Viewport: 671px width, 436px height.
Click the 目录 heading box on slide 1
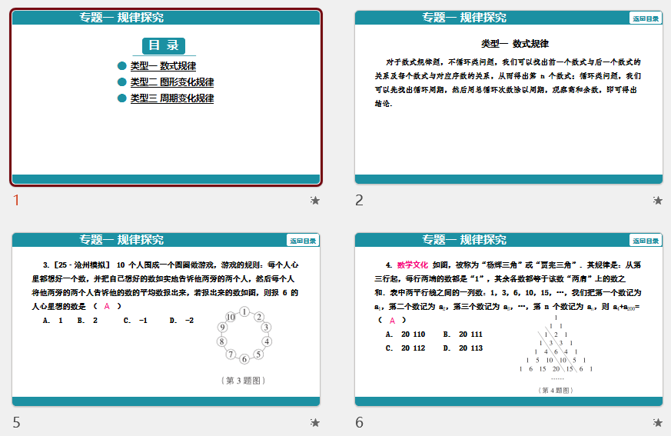click(164, 45)
